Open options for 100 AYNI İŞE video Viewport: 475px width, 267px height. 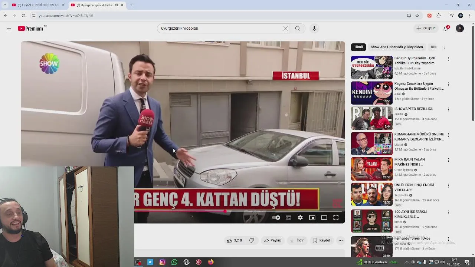448,212
